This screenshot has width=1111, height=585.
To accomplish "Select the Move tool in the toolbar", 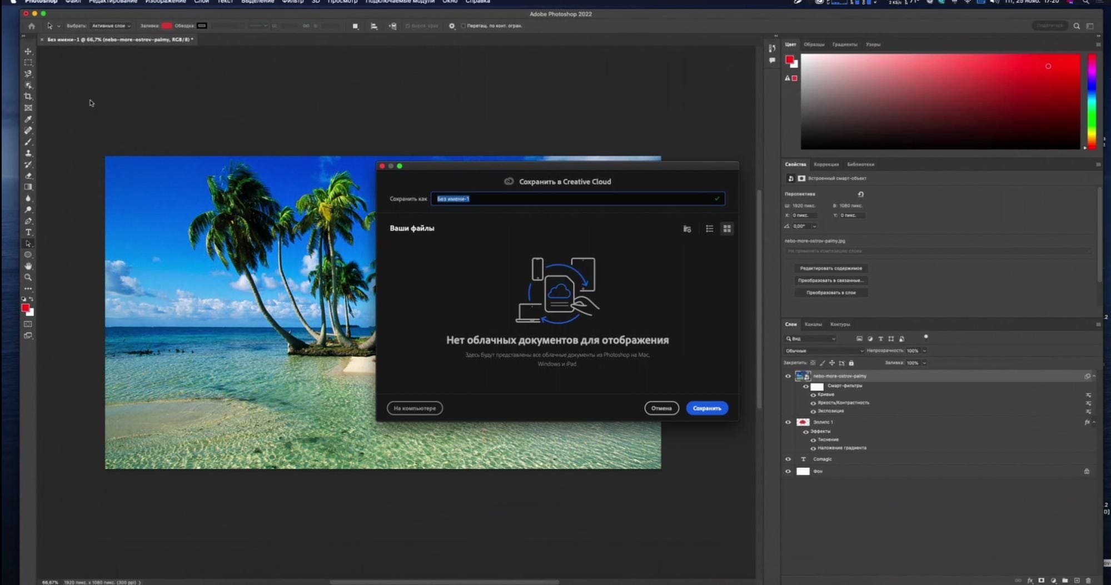I will point(28,51).
